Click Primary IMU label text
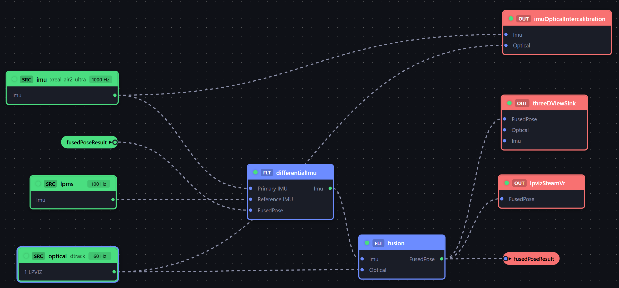619x288 pixels. (273, 189)
